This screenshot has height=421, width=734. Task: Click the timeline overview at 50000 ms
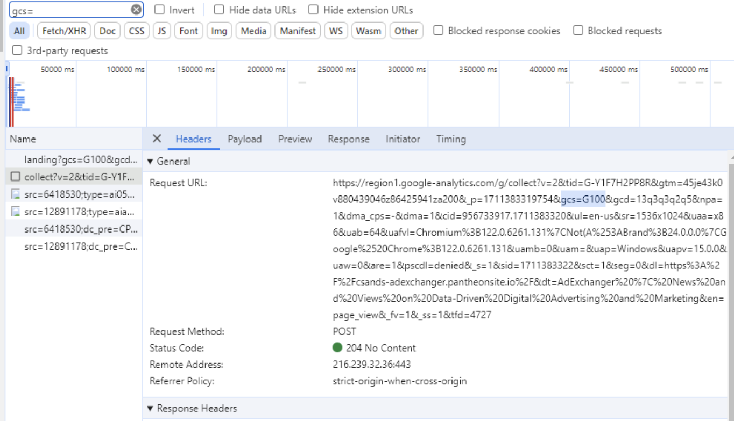pyautogui.click(x=58, y=69)
